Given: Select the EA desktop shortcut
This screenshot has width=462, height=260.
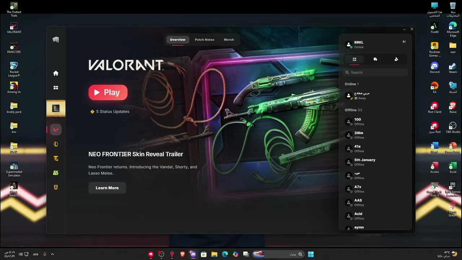Looking at the screenshot, I should (x=435, y=88).
